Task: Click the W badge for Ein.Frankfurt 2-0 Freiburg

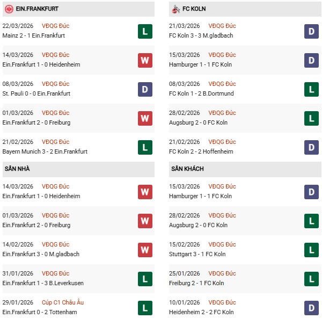Action: (x=144, y=118)
